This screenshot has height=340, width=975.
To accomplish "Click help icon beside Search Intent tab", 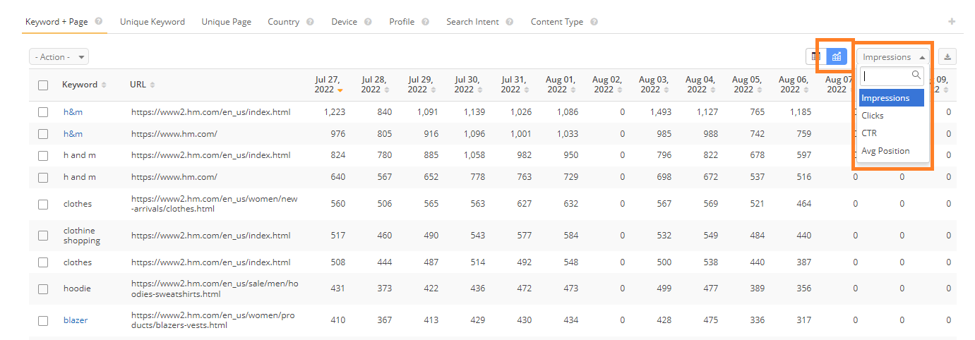I will [509, 22].
